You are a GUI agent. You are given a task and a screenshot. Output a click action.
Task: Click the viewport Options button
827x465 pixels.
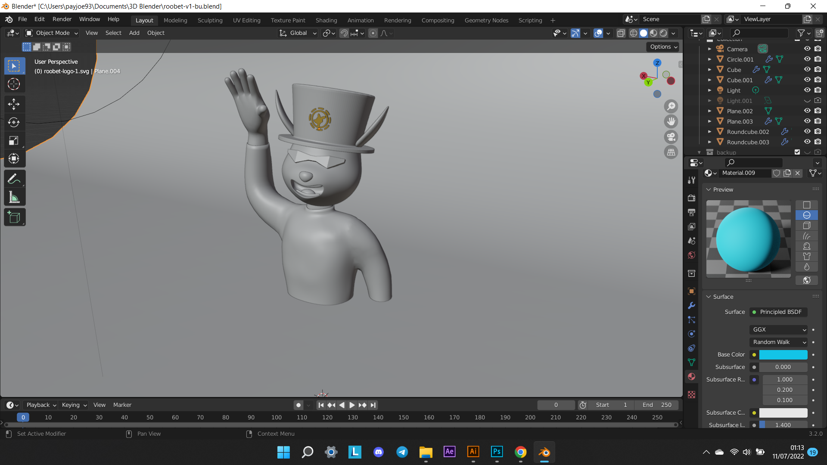pos(663,46)
